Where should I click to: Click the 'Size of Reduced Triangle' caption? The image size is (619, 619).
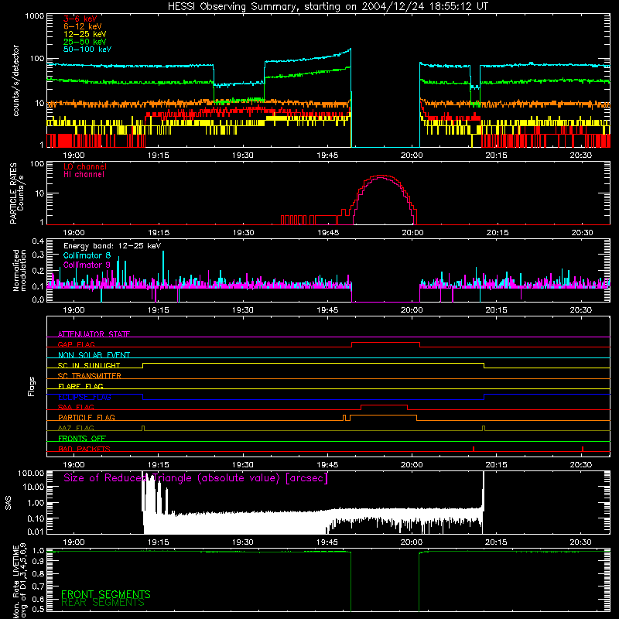tap(196, 478)
